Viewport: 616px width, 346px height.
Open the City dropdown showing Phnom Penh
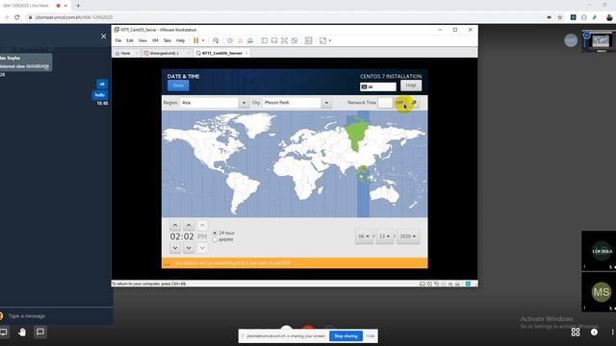tap(297, 103)
